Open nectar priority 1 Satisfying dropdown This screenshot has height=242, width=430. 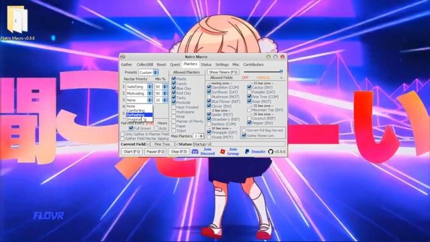click(x=139, y=87)
